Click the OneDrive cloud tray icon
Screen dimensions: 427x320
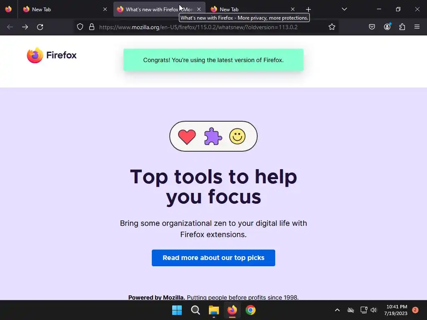tap(351, 310)
